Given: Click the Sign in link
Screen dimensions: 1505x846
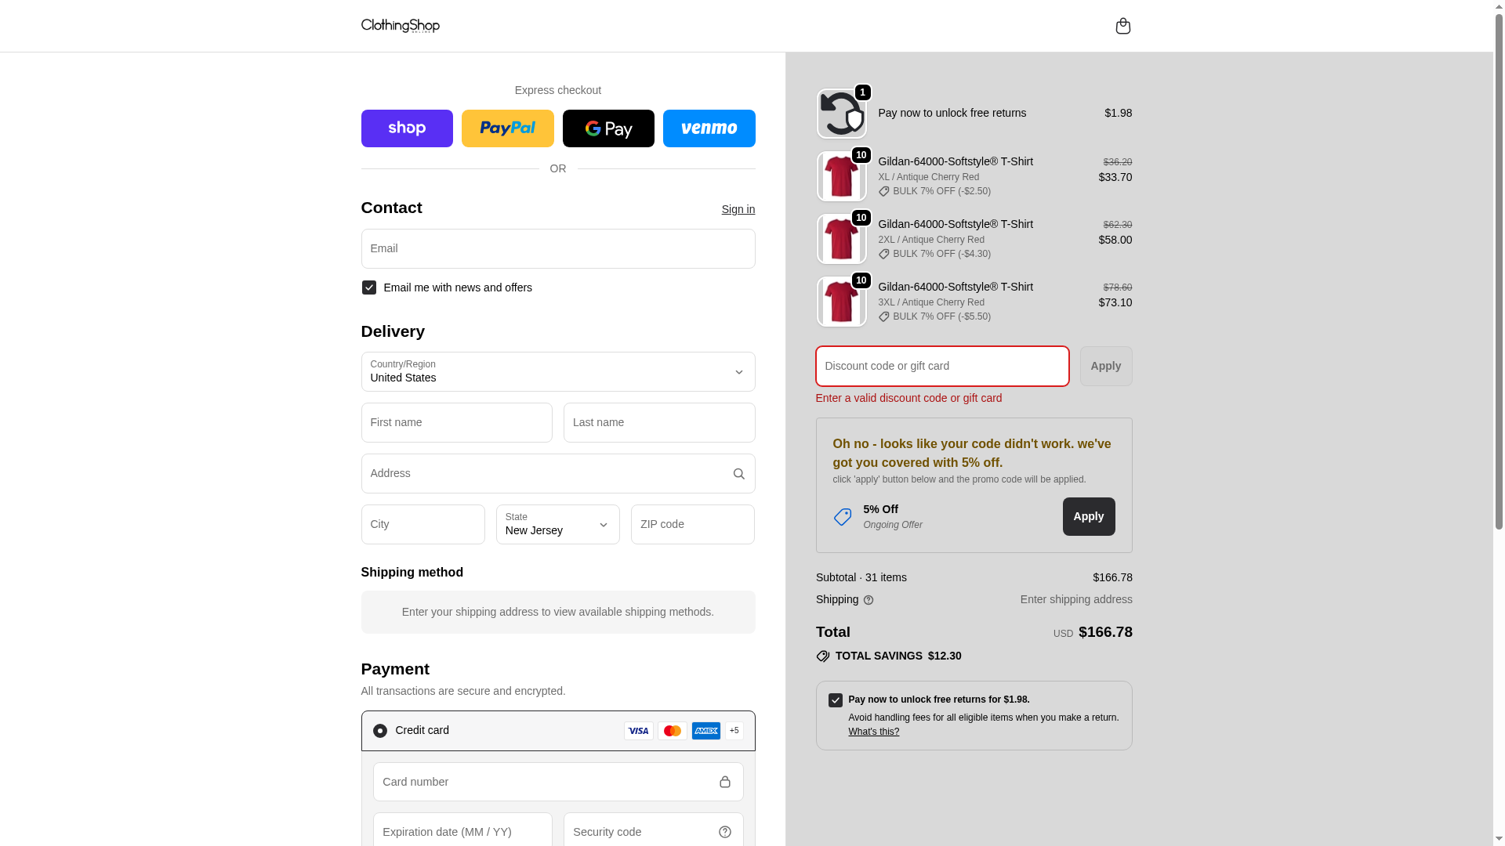Looking at the screenshot, I should pos(738,209).
